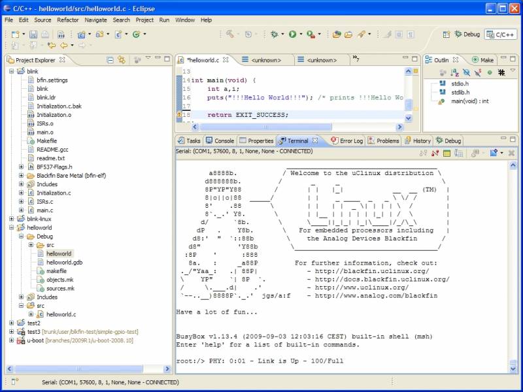Open the External Tools dropdown arrow

[x=319, y=34]
